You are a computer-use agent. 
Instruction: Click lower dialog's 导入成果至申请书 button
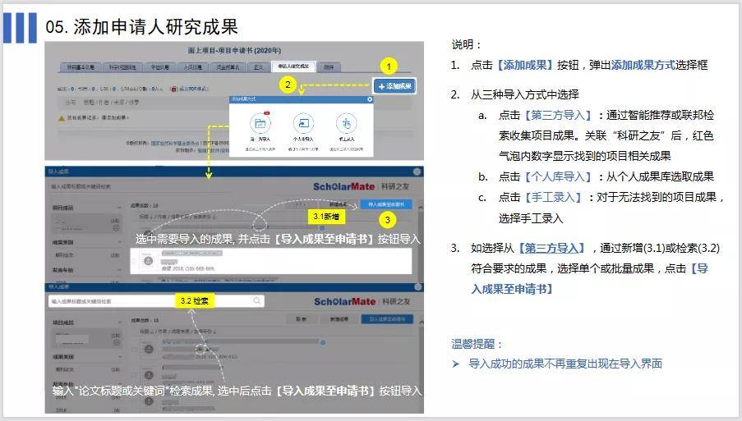387,319
